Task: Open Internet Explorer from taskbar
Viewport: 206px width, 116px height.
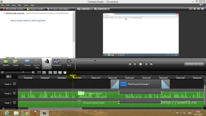Action: pyautogui.click(x=7, y=113)
